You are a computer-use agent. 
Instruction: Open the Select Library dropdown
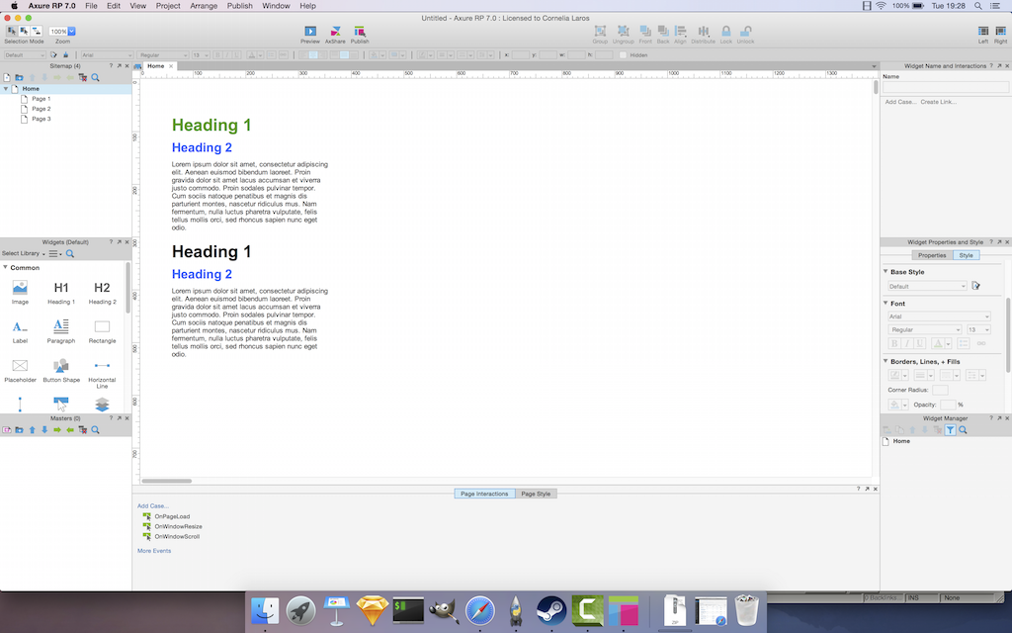tap(24, 254)
